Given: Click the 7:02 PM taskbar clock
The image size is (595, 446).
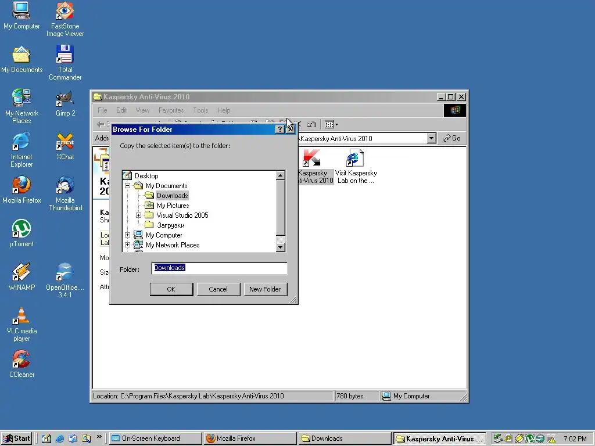Looking at the screenshot, I should pyautogui.click(x=575, y=439).
